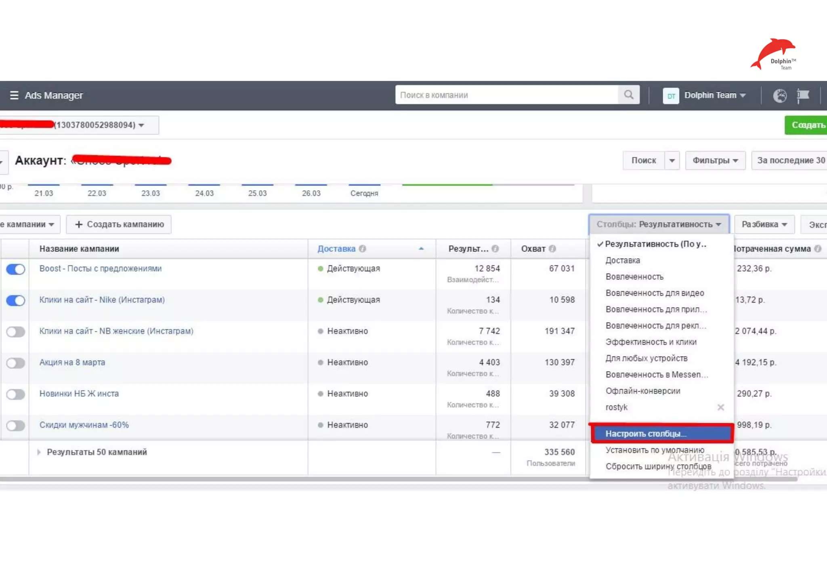Image resolution: width=827 pixels, height=572 pixels.
Task: Open the Ads Manager hamburger menu
Action: [14, 95]
